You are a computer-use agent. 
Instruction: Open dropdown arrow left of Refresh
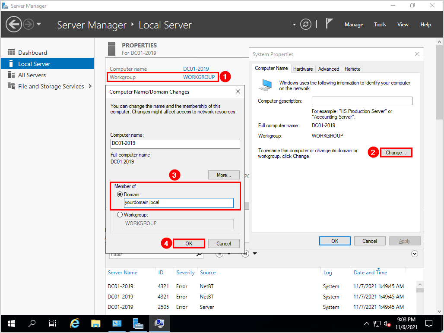coord(294,25)
